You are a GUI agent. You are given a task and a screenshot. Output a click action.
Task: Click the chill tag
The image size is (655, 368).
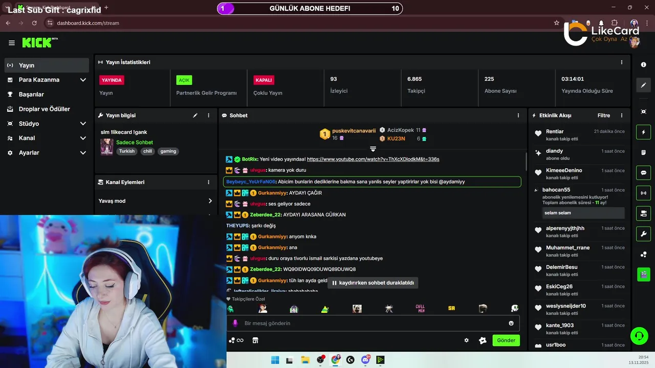pyautogui.click(x=147, y=151)
